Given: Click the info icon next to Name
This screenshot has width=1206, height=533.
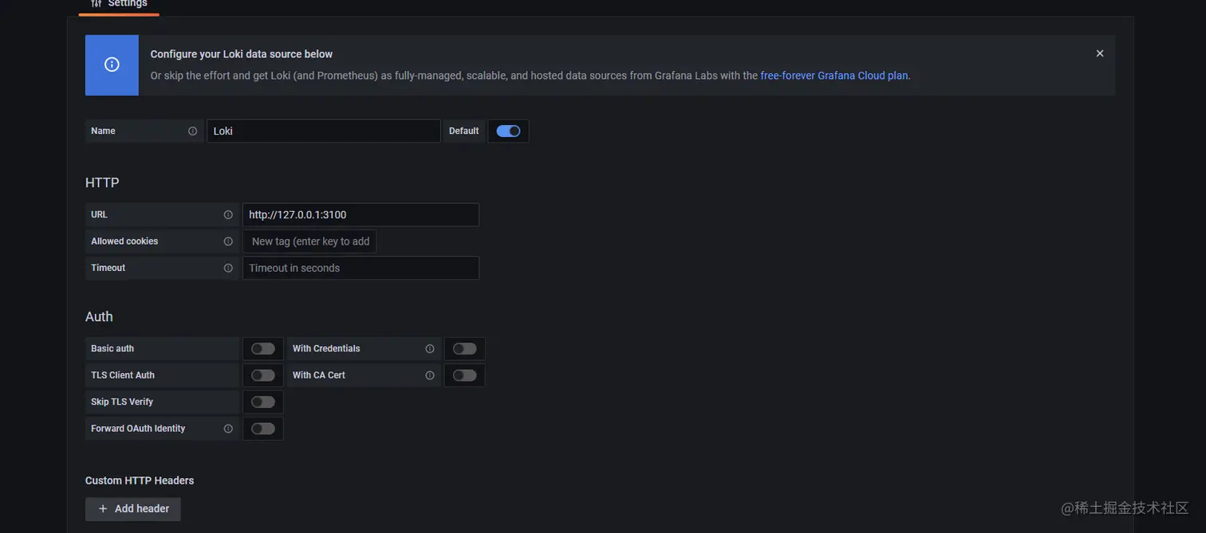Looking at the screenshot, I should coord(192,131).
